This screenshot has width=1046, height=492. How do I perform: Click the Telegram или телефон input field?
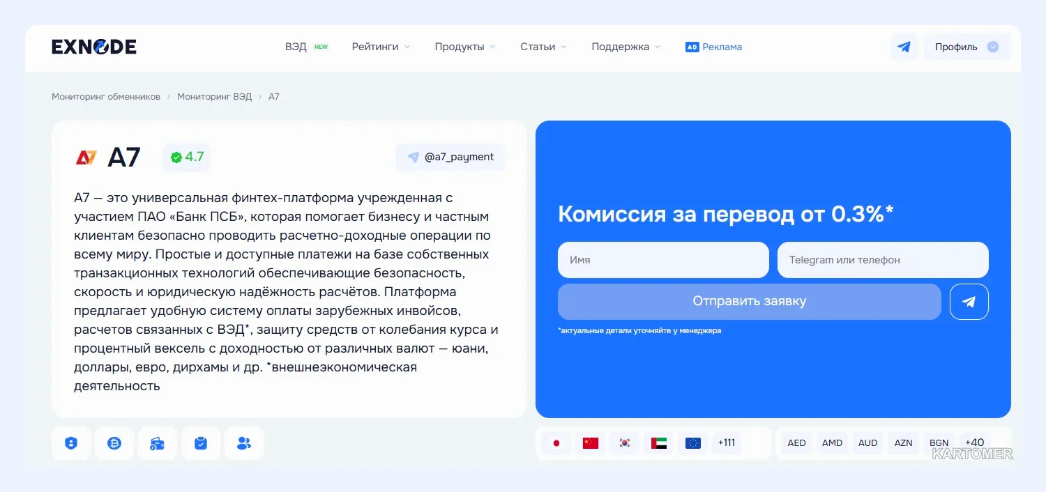coord(883,260)
